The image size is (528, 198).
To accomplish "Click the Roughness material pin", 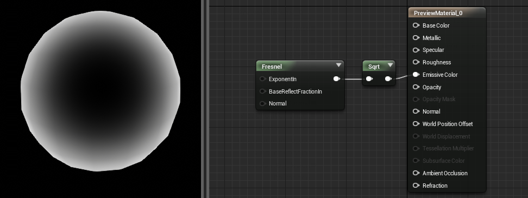I will (416, 62).
